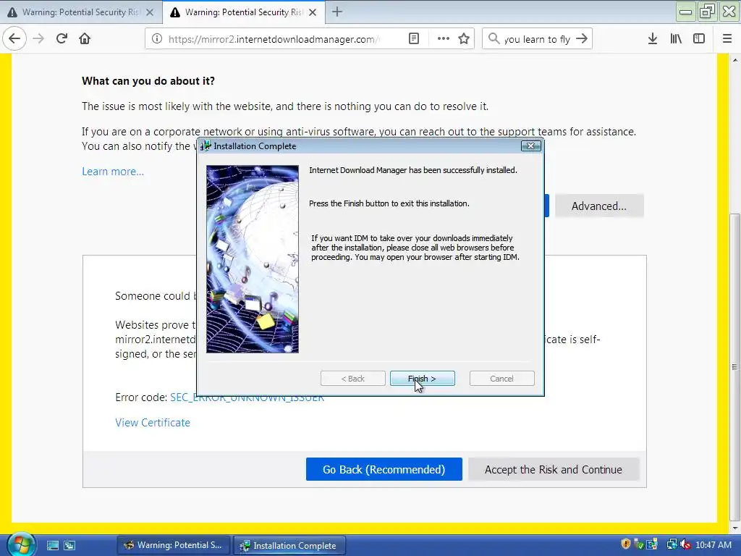Click the Firefox forward arrow
Viewport: 741px width, 556px height.
[x=38, y=38]
